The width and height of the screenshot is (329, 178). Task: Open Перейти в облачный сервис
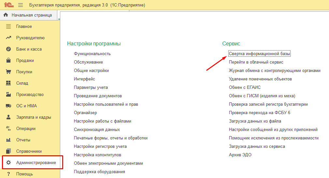coord(256,62)
